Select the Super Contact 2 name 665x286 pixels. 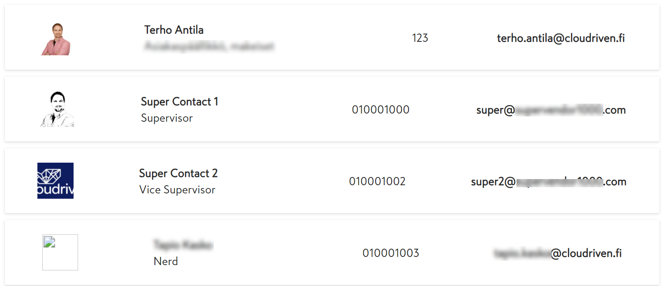(178, 173)
